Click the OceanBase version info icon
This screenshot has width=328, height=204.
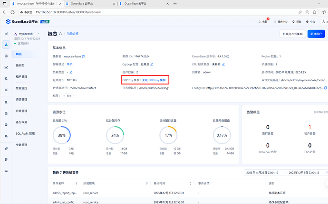[x=228, y=56]
